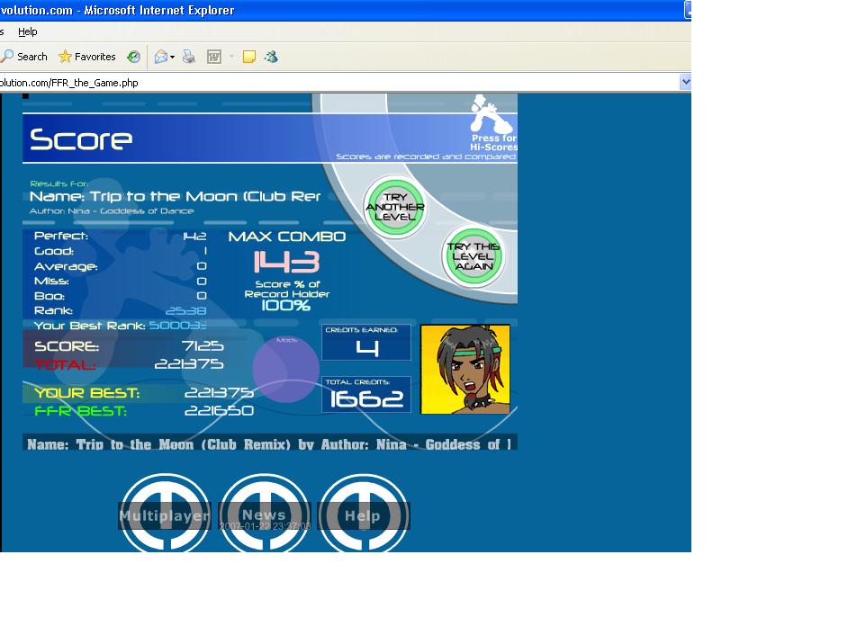
Task: Click the purple Mods circle
Action: (x=286, y=369)
